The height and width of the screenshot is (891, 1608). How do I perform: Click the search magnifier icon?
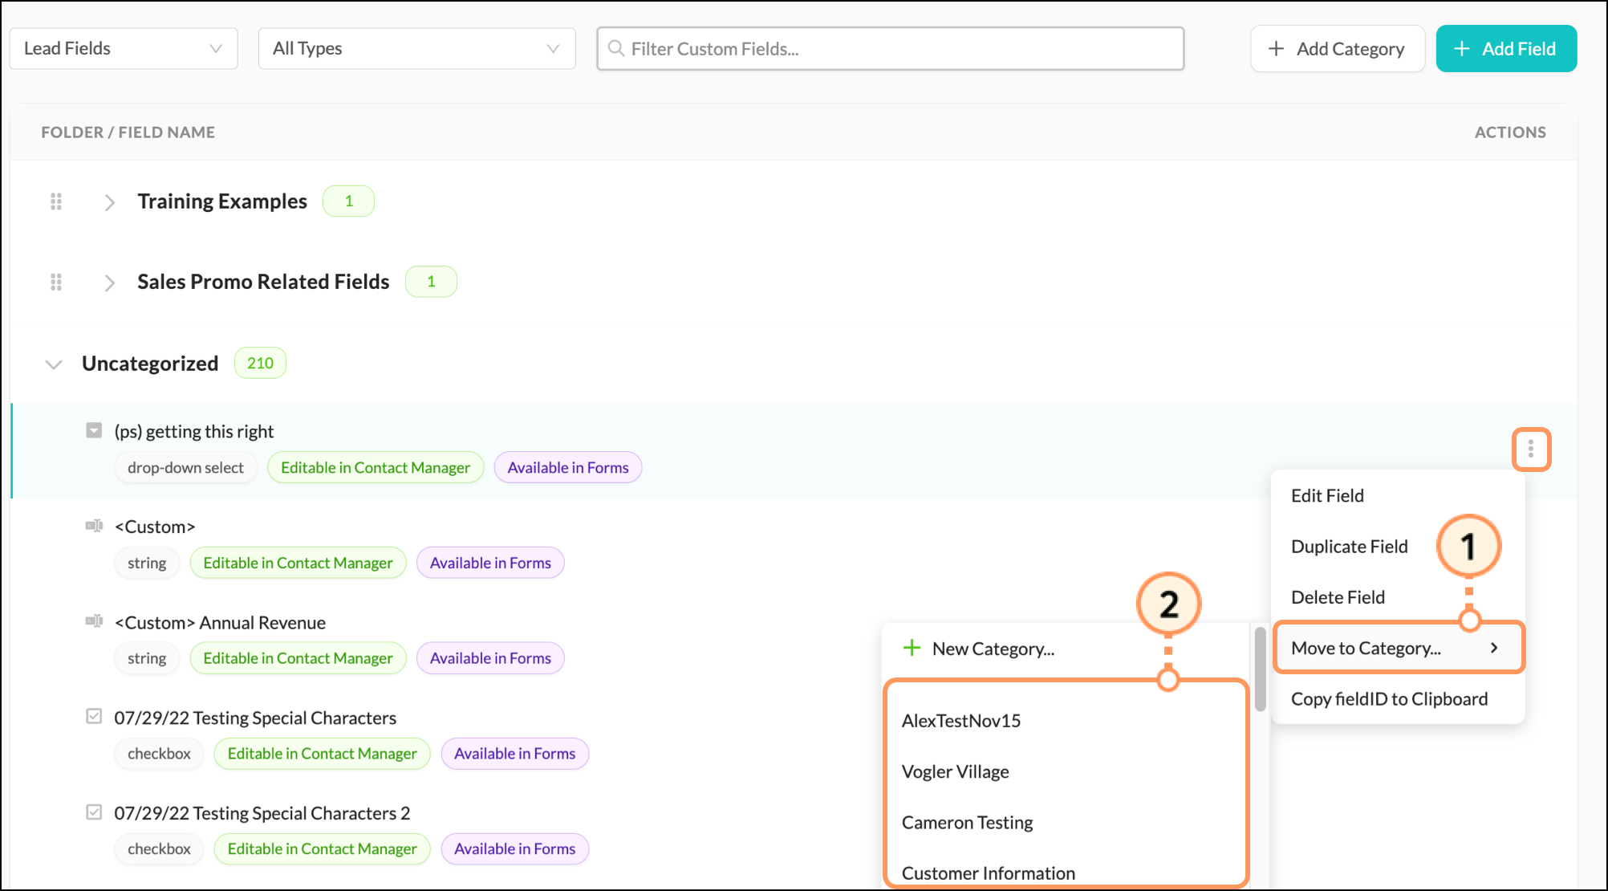[616, 49]
